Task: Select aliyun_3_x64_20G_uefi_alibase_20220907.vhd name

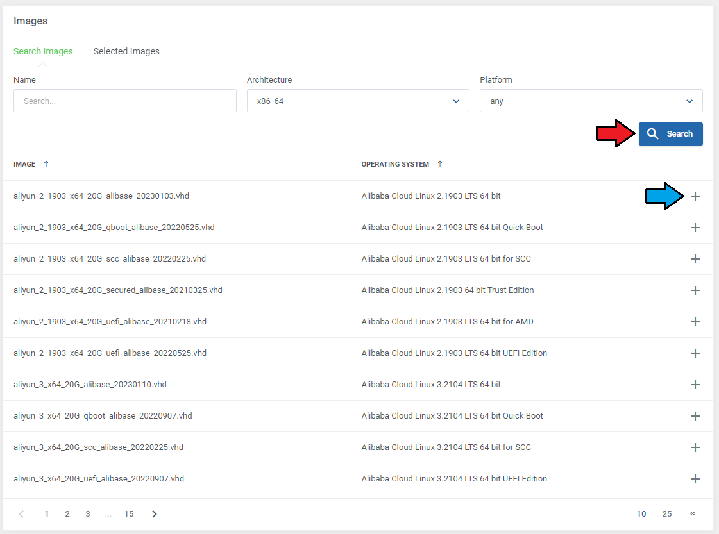Action: coord(99,478)
